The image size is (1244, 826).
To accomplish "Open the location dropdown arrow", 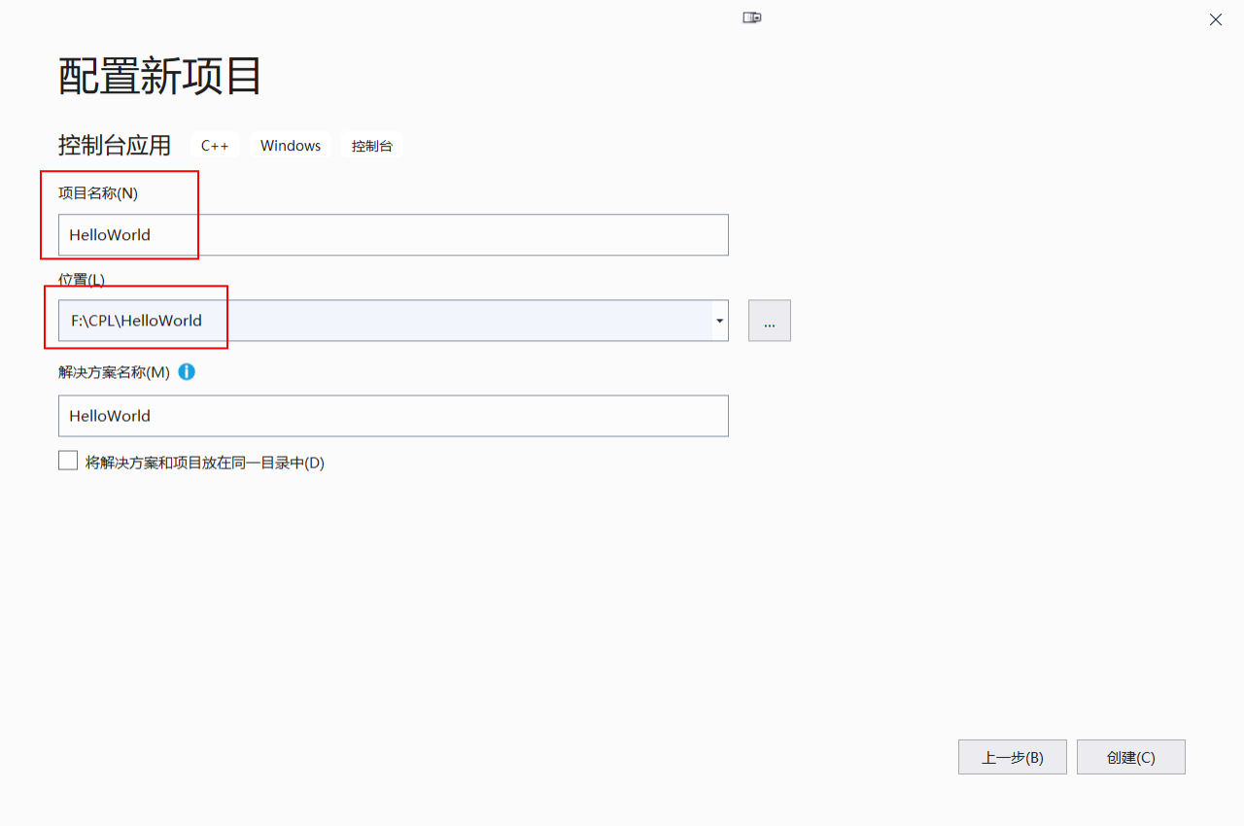I will click(719, 321).
